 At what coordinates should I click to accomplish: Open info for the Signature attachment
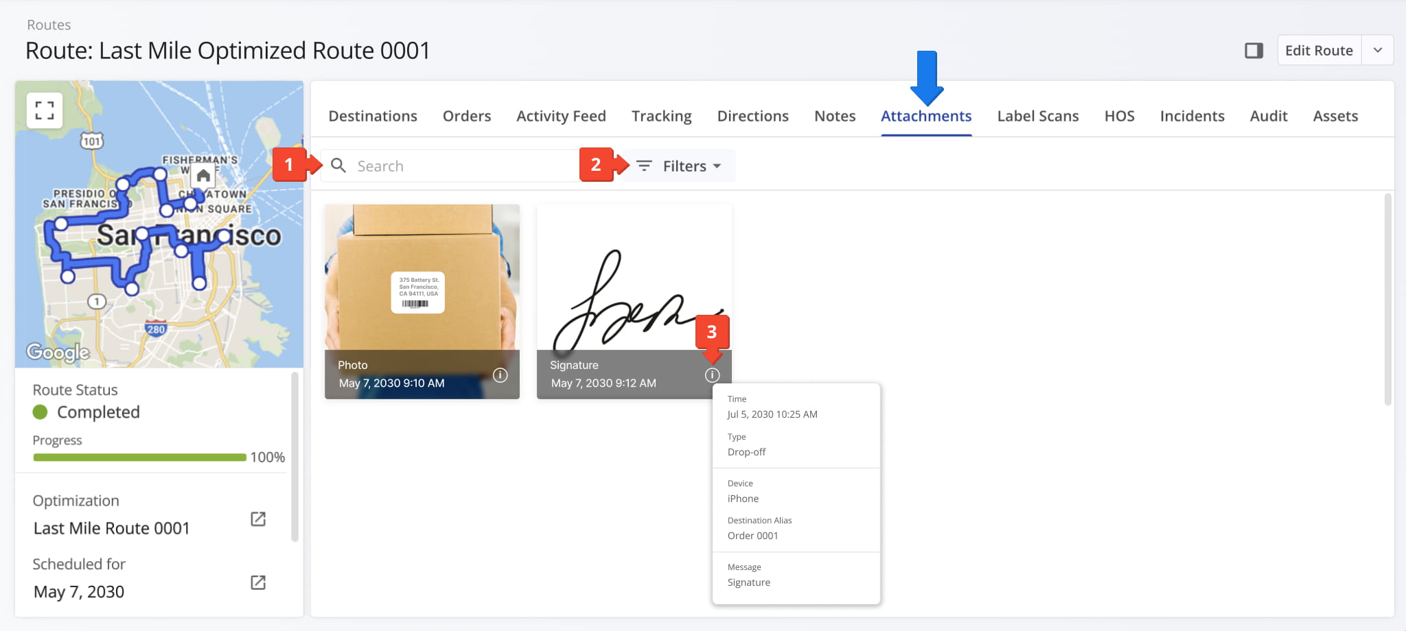[713, 375]
